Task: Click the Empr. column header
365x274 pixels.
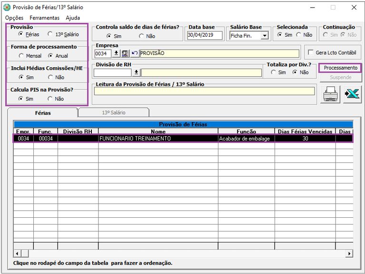Action: click(x=23, y=132)
